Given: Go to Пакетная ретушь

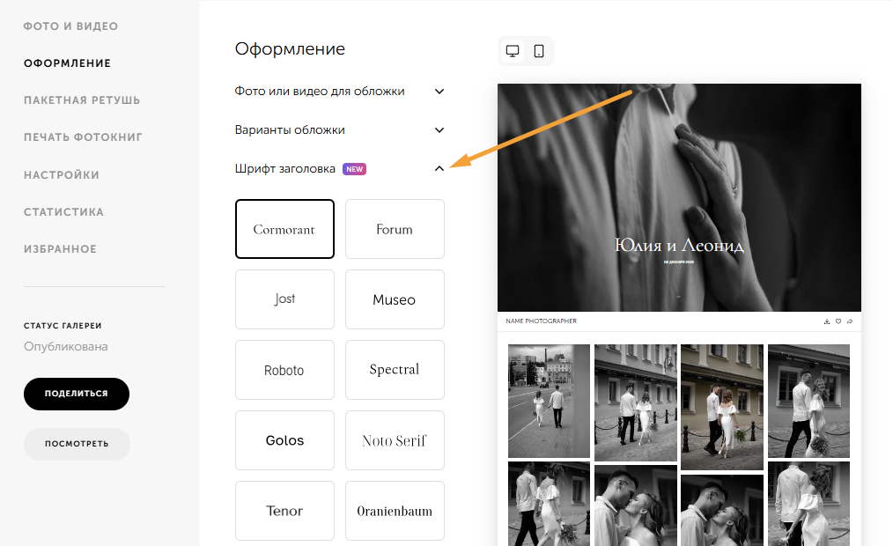Looking at the screenshot, I should coord(82,100).
